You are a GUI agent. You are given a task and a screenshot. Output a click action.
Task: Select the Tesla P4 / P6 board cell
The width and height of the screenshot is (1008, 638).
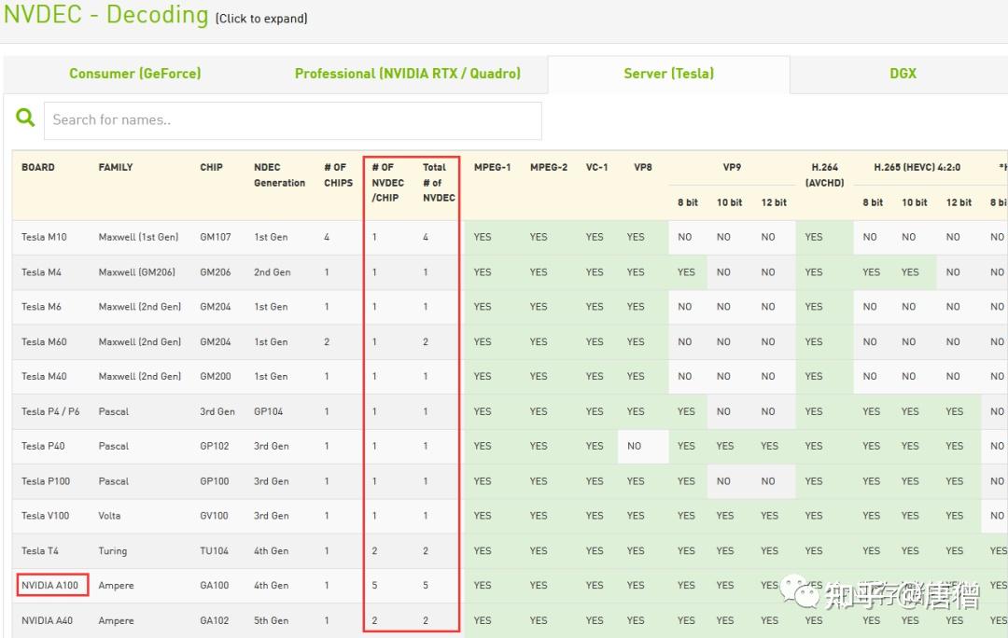point(50,411)
